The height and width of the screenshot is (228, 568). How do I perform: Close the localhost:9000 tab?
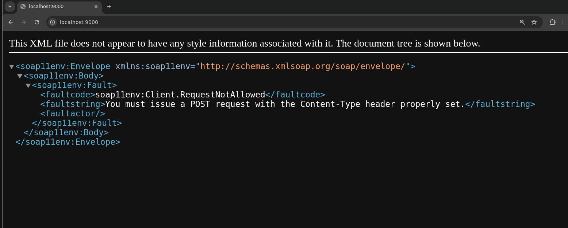[x=96, y=7]
